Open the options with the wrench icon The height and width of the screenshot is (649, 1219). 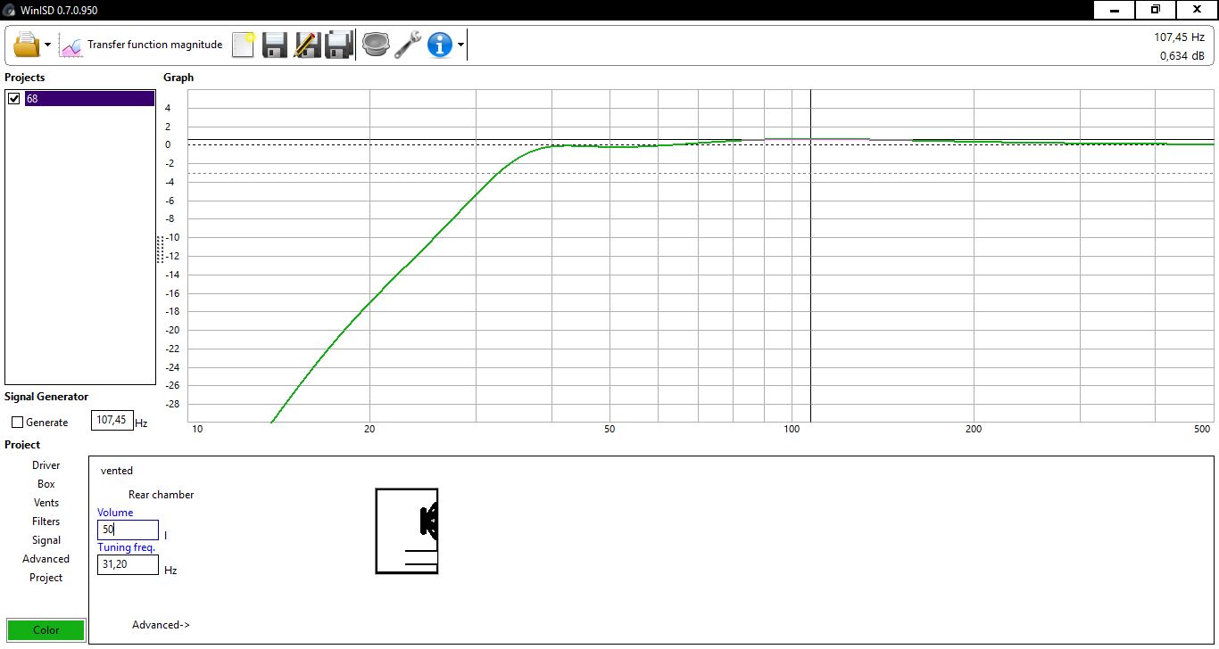coord(408,45)
